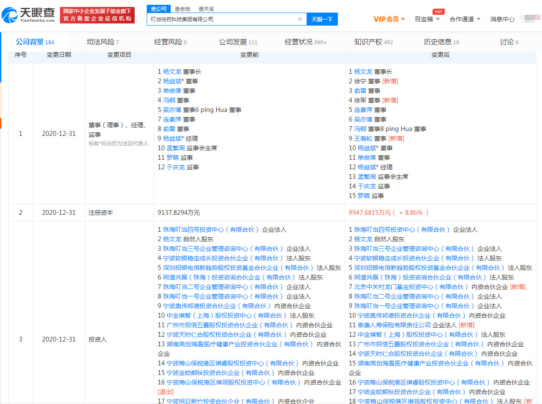Click the 天眼一下 search button
This screenshot has height=404, width=542.
pyautogui.click(x=322, y=19)
